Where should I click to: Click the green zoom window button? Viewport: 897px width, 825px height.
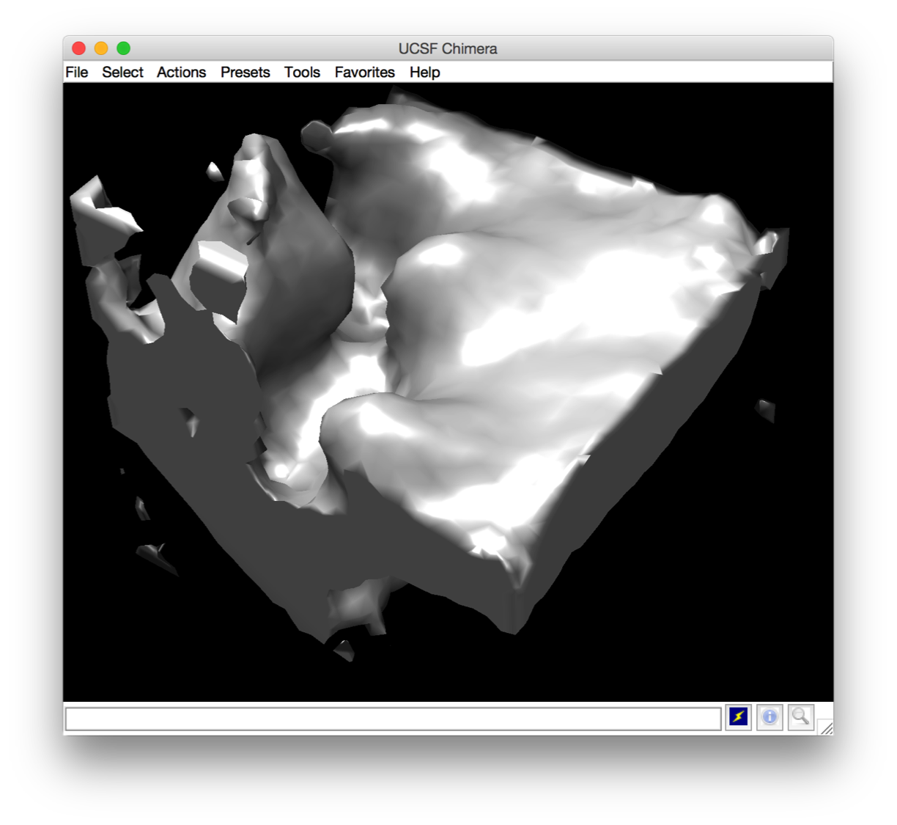coord(123,48)
